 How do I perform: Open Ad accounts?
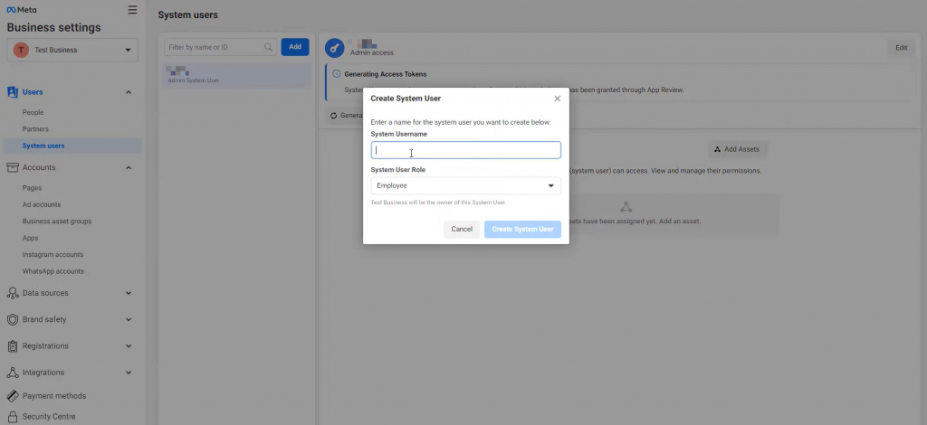tap(42, 204)
